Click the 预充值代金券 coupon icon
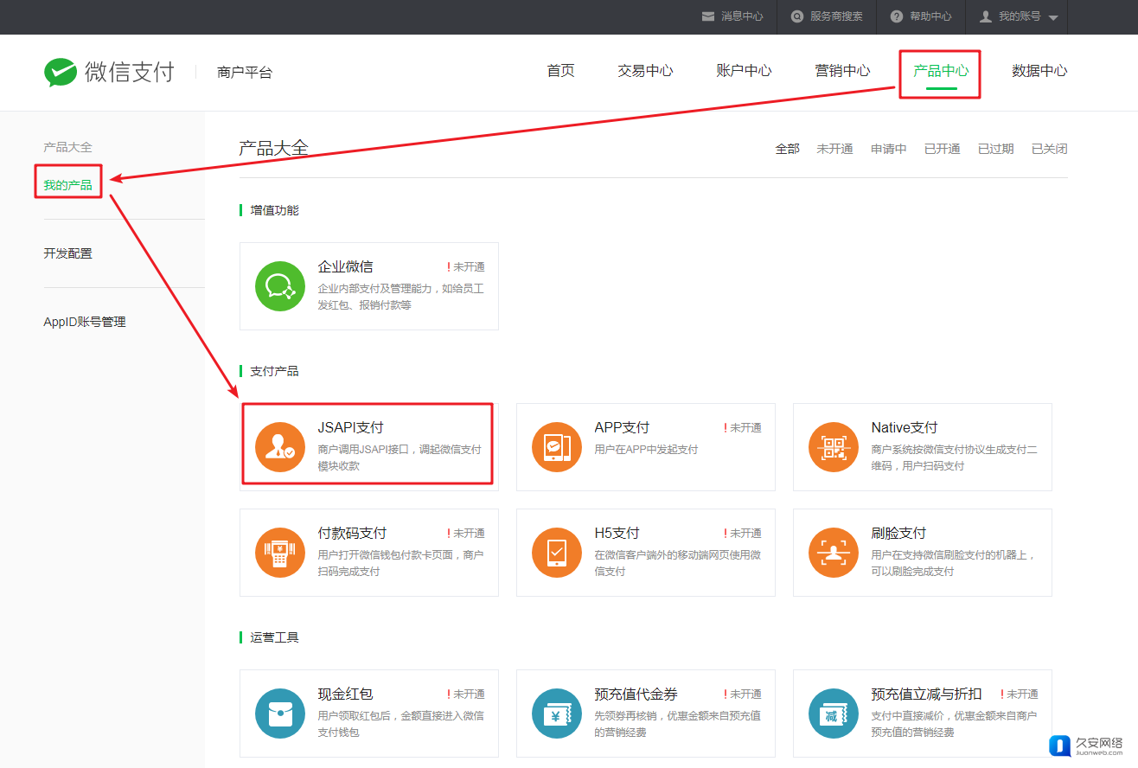Screen dimensions: 1138x768 (x=557, y=714)
